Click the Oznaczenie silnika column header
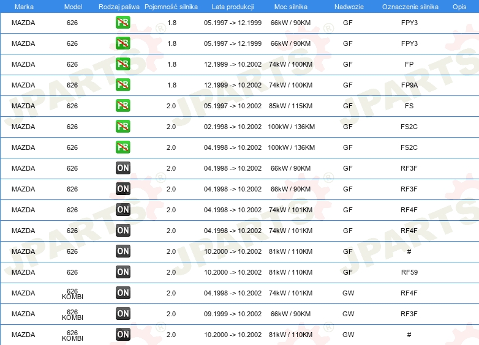This screenshot has height=345, width=479. [410, 7]
